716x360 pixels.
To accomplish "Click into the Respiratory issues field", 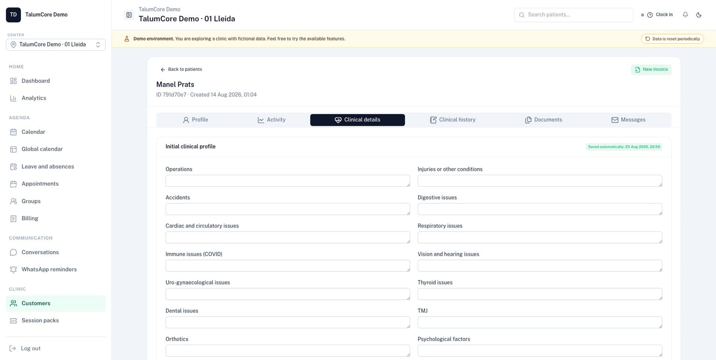I will [x=540, y=238].
